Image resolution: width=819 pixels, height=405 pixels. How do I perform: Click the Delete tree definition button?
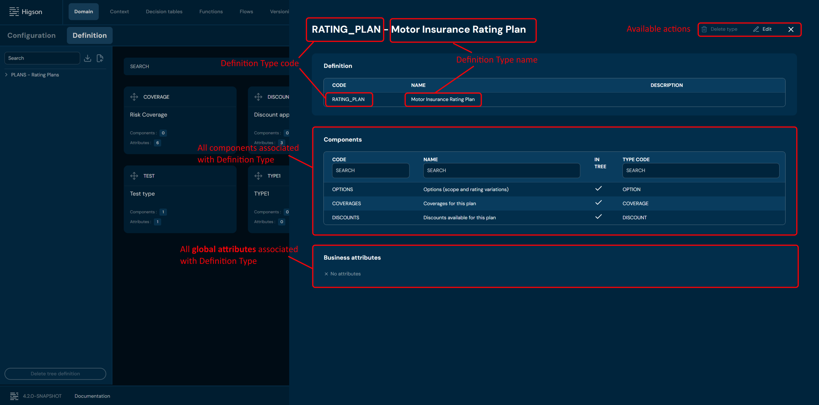tap(55, 374)
